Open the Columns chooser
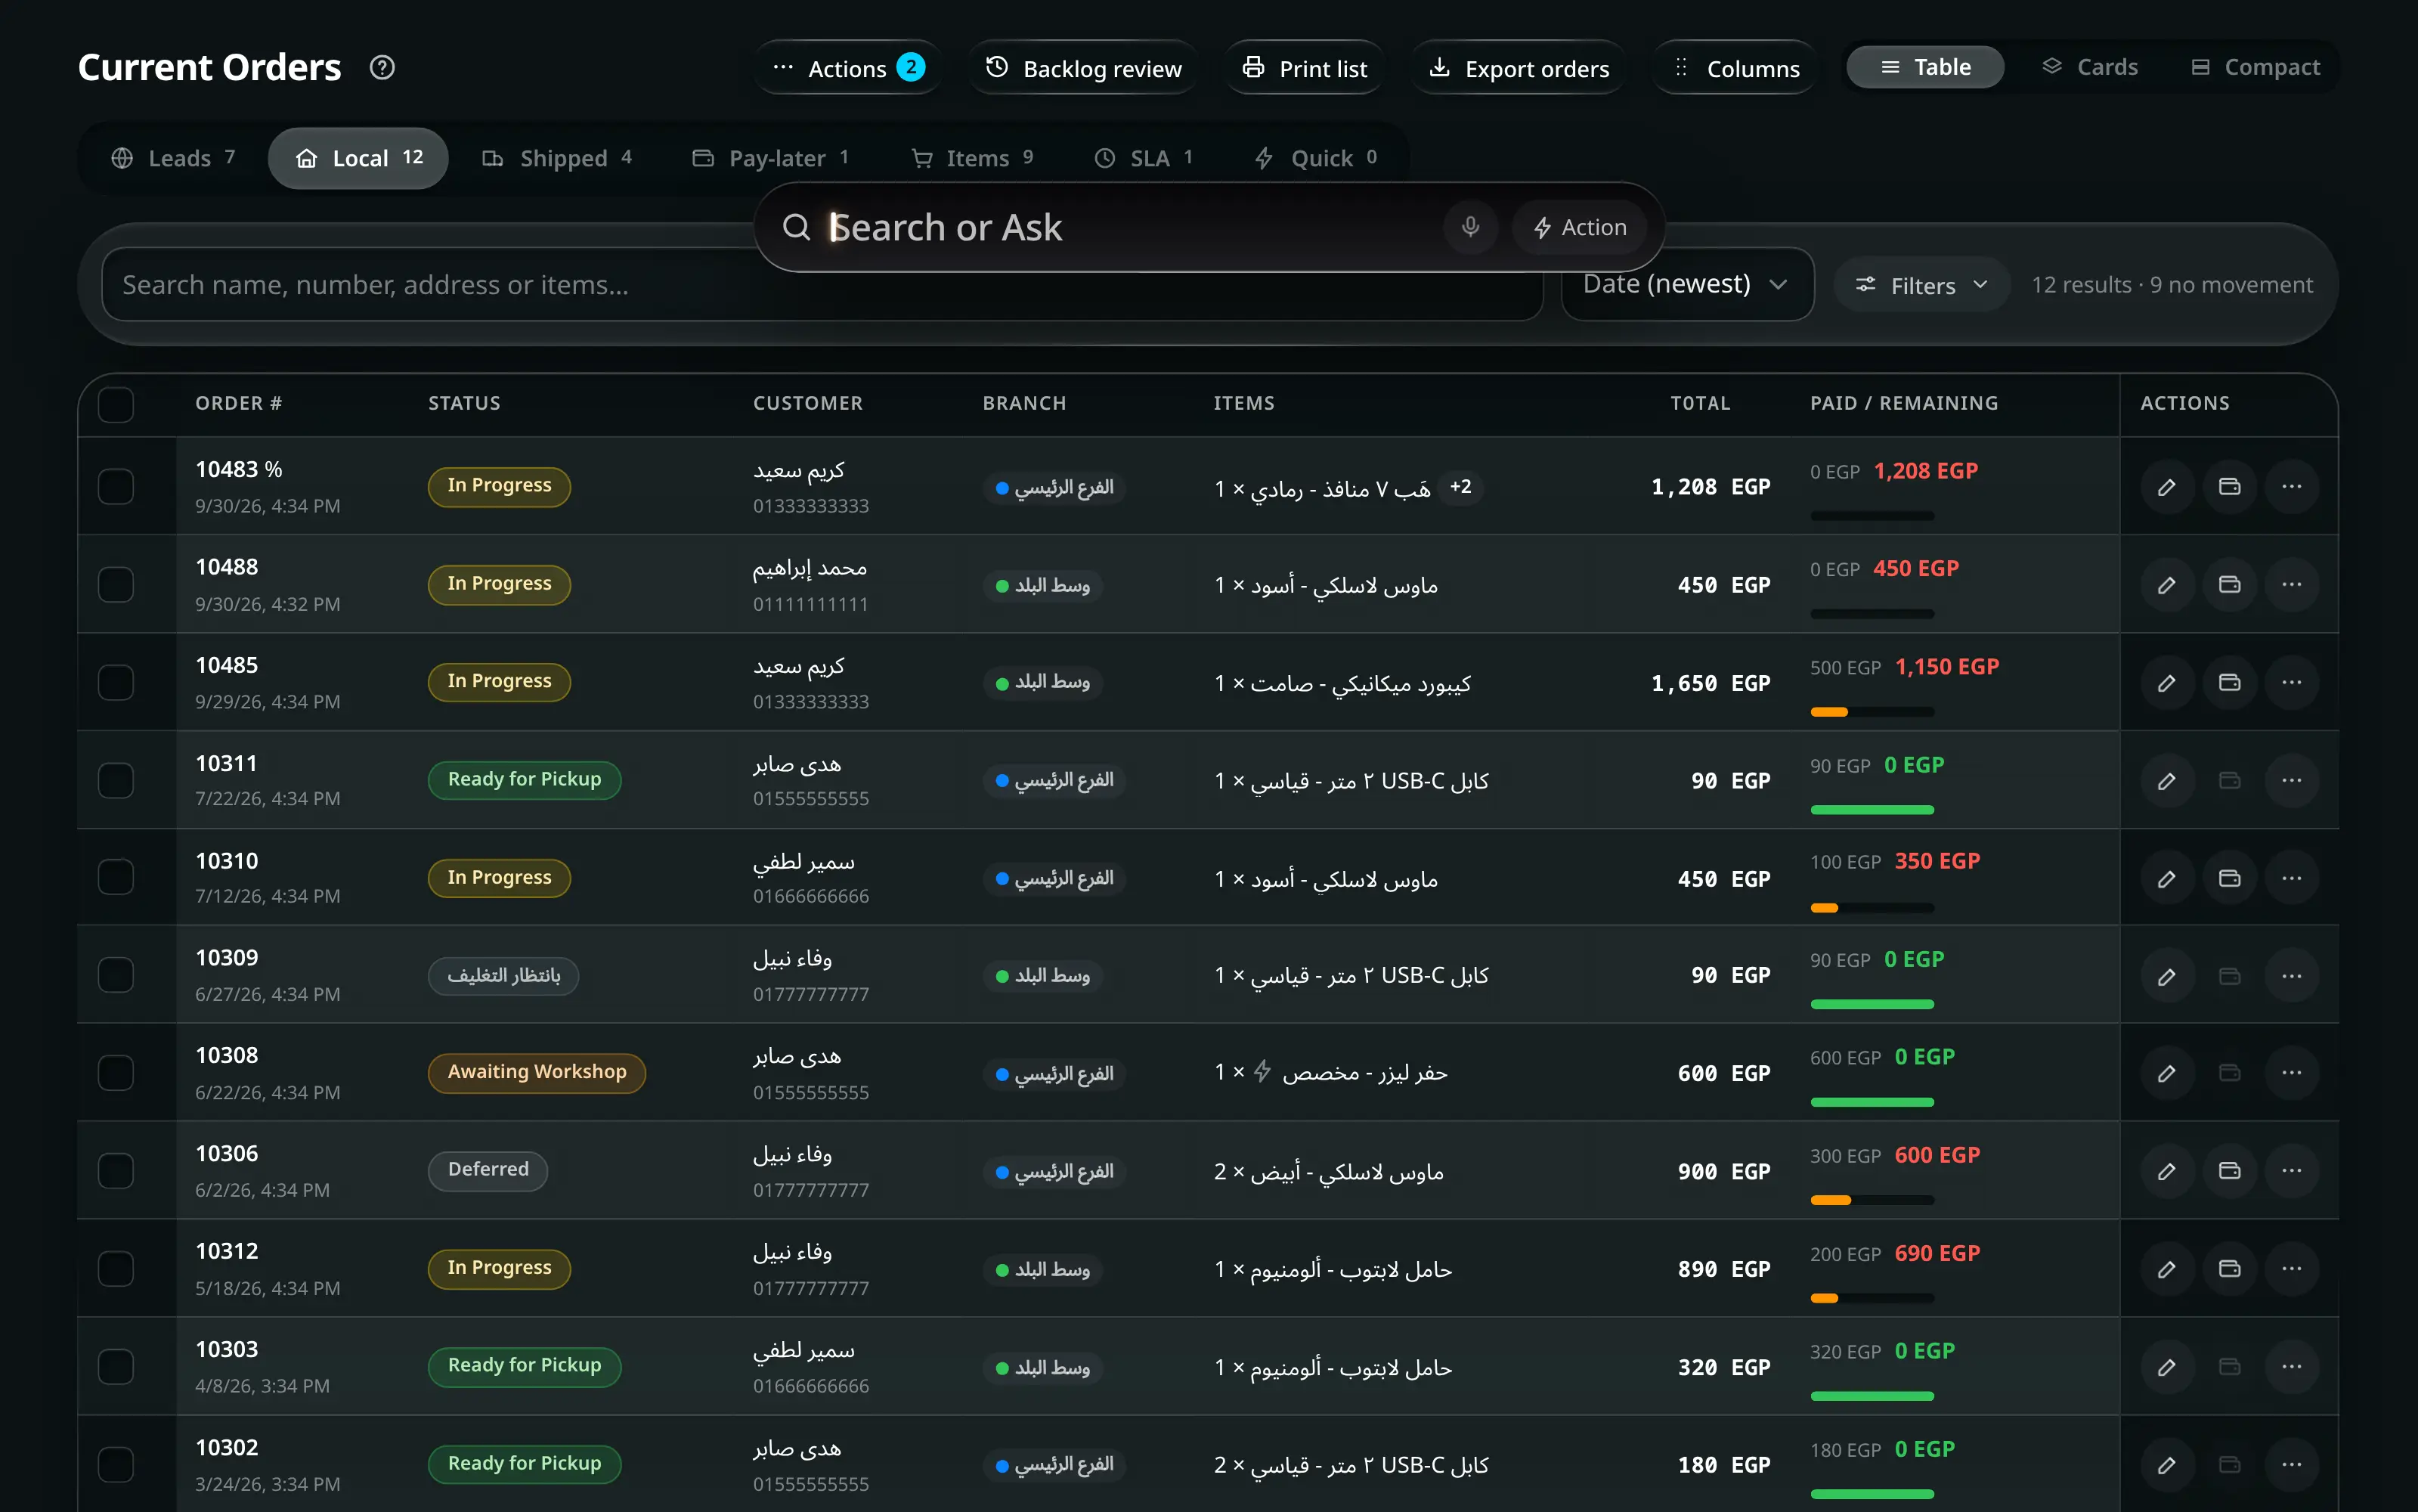This screenshot has width=2418, height=1512. point(1734,68)
